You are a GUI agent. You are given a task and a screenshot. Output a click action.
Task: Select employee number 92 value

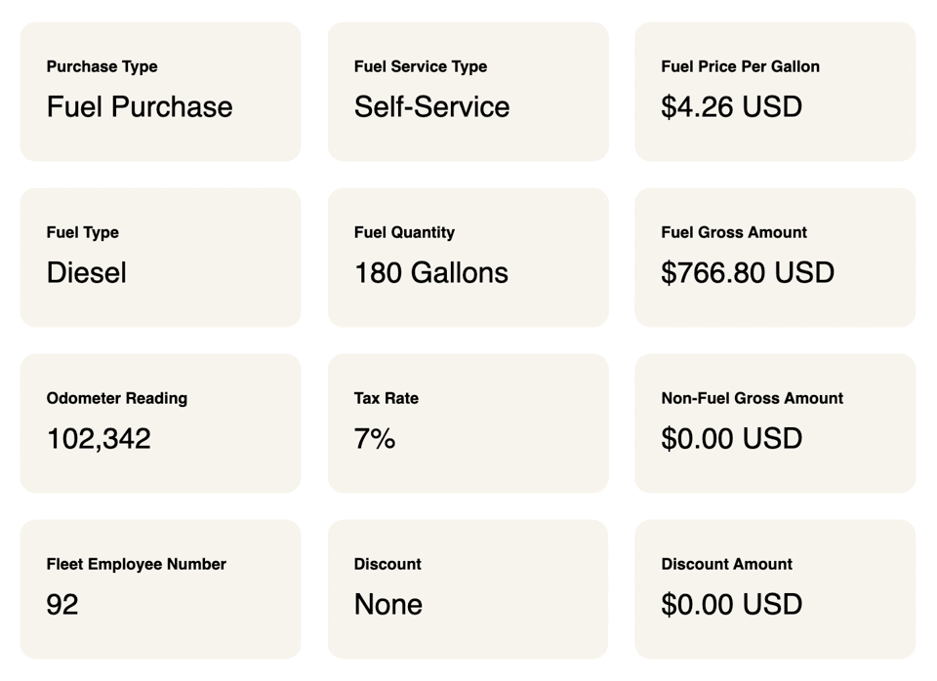(x=62, y=604)
